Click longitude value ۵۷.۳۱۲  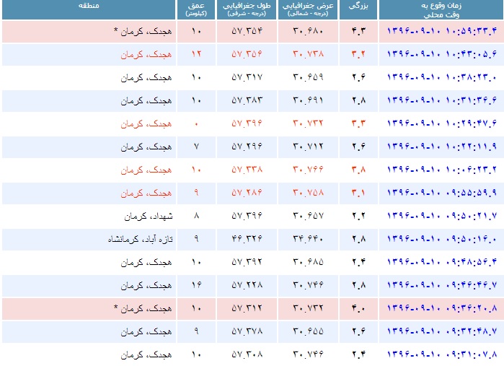point(247,308)
